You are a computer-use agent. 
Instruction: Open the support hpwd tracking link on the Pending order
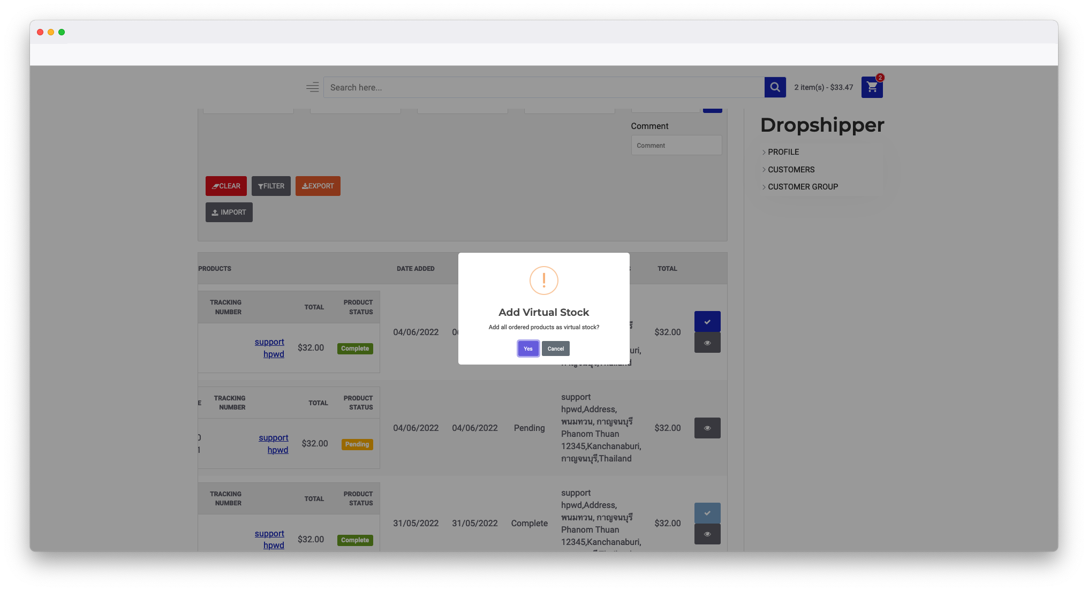tap(274, 443)
